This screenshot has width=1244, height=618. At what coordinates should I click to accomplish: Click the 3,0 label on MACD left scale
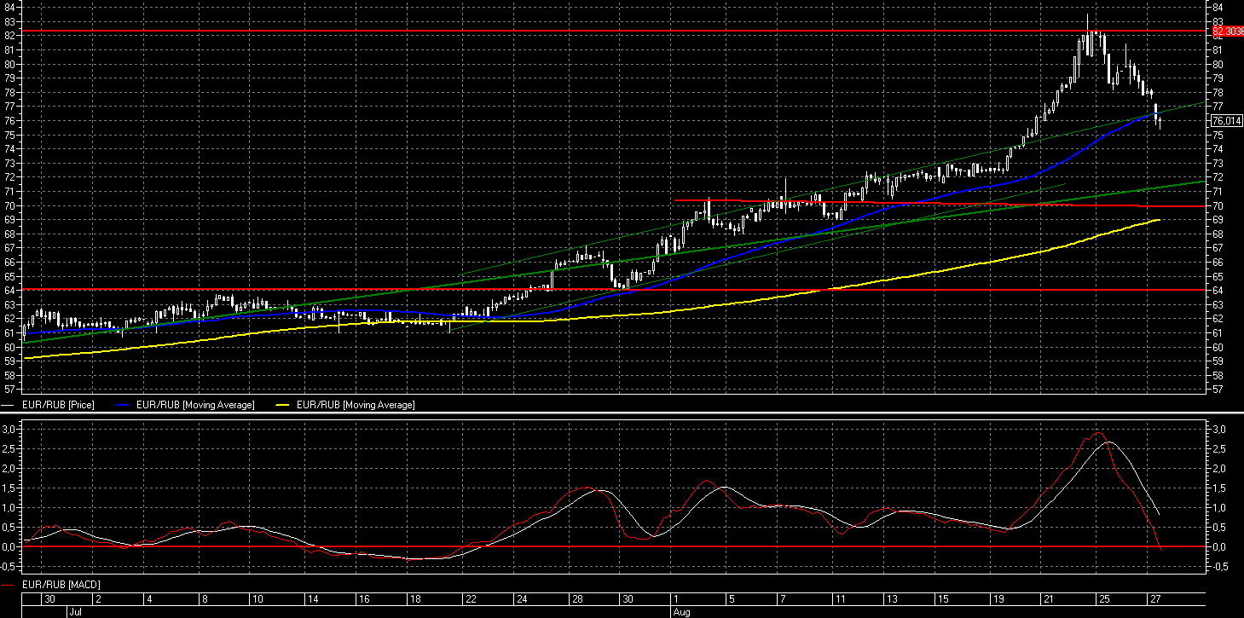click(9, 430)
